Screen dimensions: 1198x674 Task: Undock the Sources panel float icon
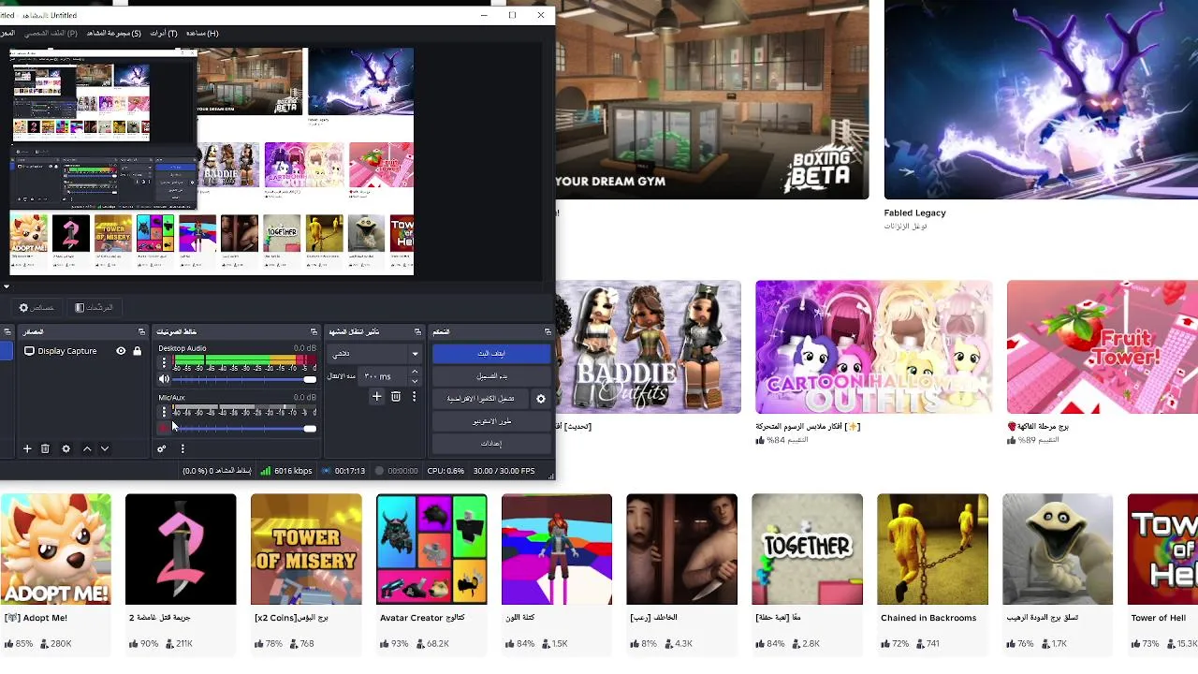click(142, 331)
